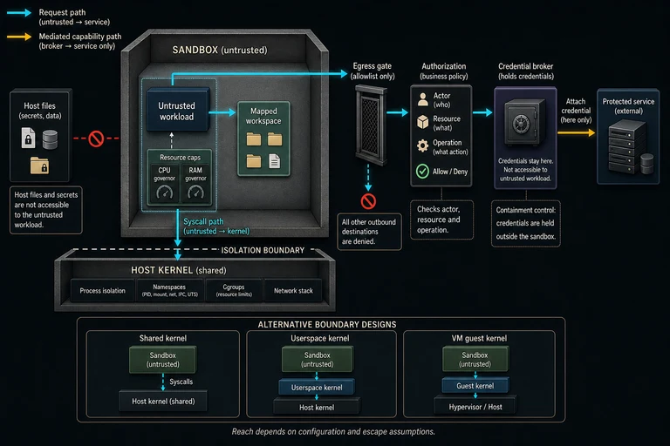Image resolution: width=670 pixels, height=446 pixels.
Task: Select the Sandbox box under VM guest kernel
Action: pyautogui.click(x=475, y=360)
